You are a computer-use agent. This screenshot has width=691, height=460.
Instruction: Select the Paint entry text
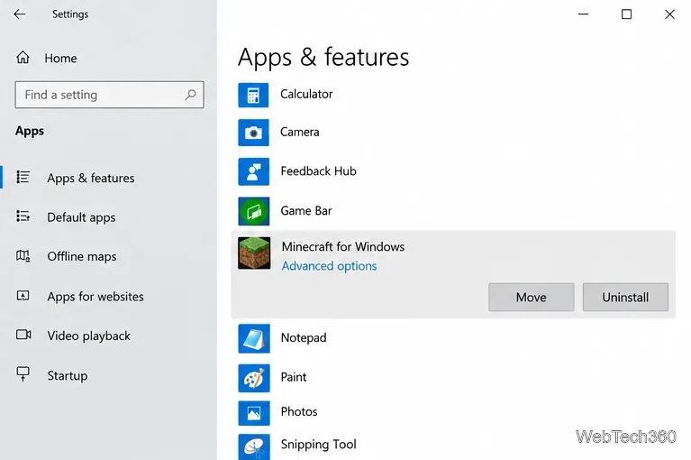pyautogui.click(x=294, y=377)
